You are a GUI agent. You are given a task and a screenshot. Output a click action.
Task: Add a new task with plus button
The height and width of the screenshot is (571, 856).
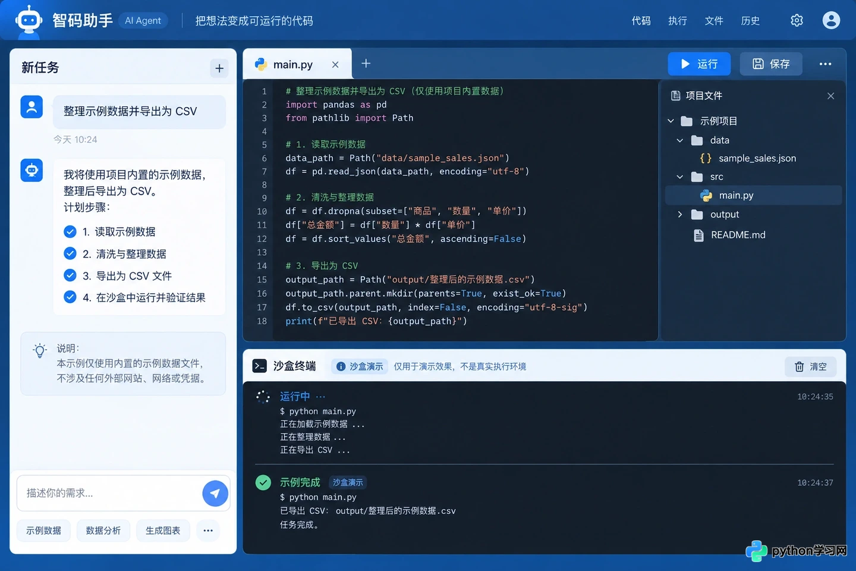pos(219,68)
